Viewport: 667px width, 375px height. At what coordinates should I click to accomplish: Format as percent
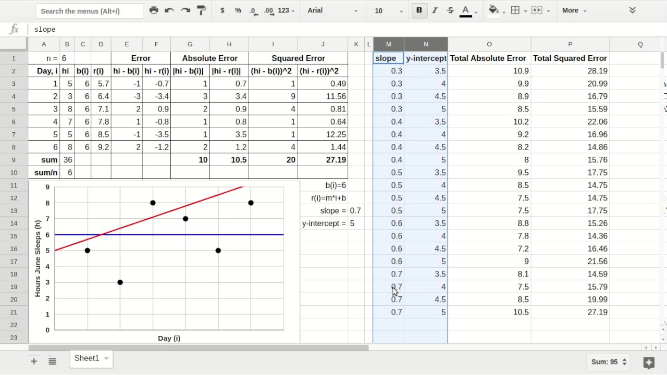point(238,10)
